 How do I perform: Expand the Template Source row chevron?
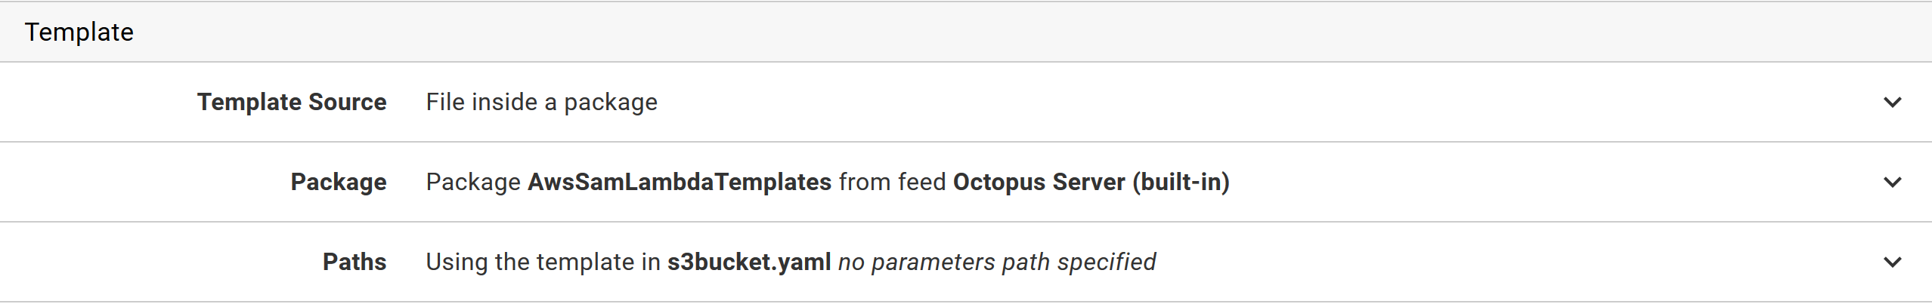coord(1892,102)
